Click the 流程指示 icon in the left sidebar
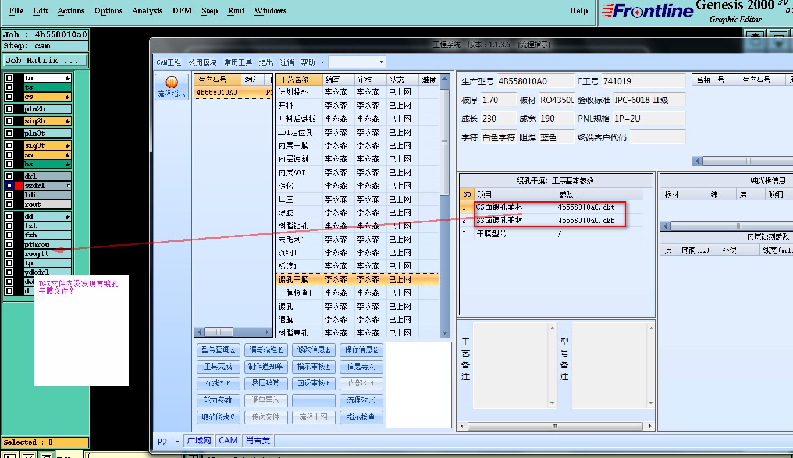This screenshot has height=458, width=793. [171, 87]
